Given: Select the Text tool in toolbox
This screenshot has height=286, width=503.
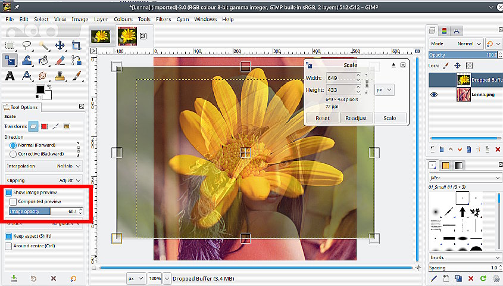Looking at the screenshot, I should coord(10,76).
